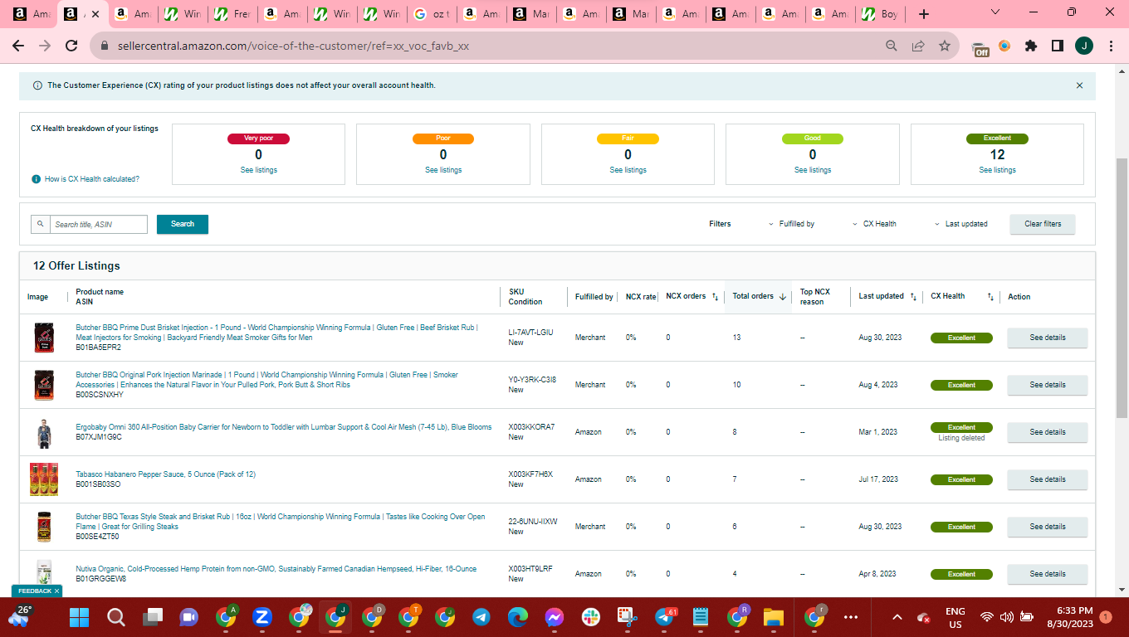See details for Nutiva Organic Hemp Protein
This screenshot has width=1129, height=637.
[x=1048, y=574]
